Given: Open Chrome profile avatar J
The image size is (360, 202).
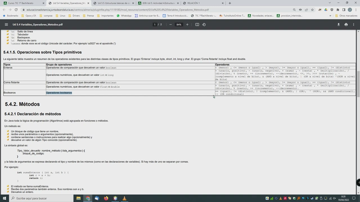Looking at the screenshot, I should pos(350,10).
